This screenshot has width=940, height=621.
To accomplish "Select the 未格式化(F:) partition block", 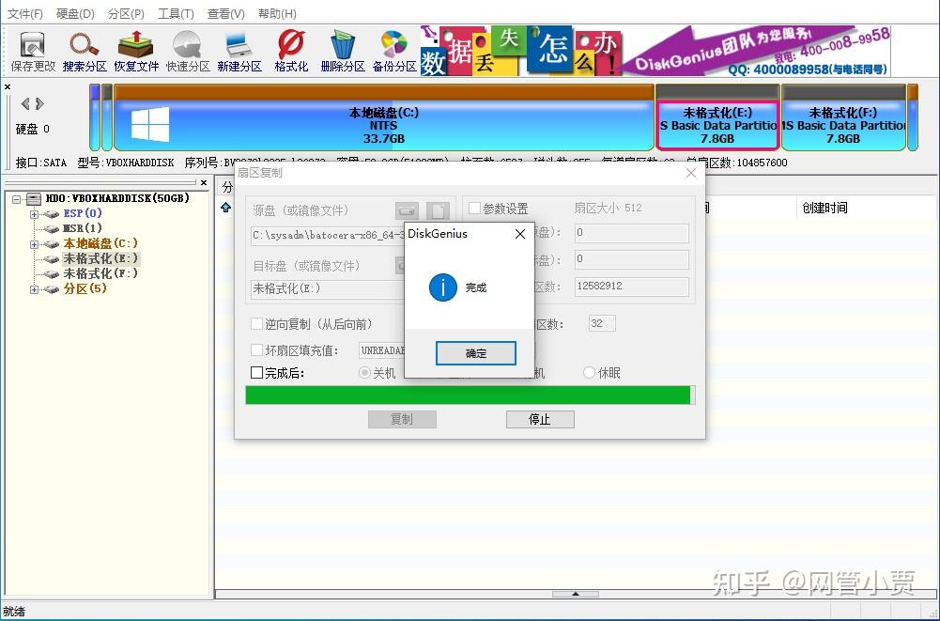I will coord(843,123).
